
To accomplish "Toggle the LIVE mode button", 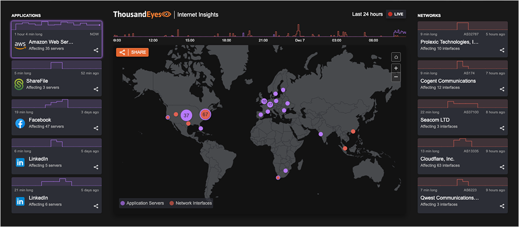I will pos(395,14).
